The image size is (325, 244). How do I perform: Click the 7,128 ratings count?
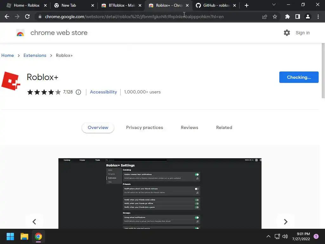click(68, 92)
